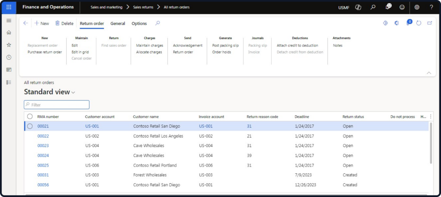Click Sales returns breadcrumb
441x197 pixels.
[x=143, y=7]
